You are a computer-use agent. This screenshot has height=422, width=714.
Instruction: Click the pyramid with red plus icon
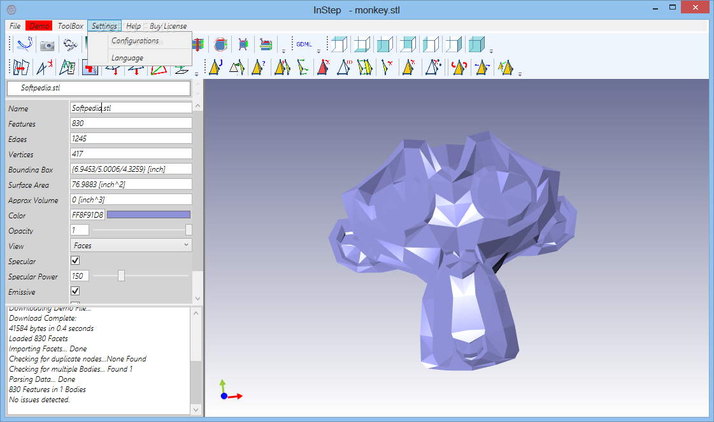(x=282, y=67)
